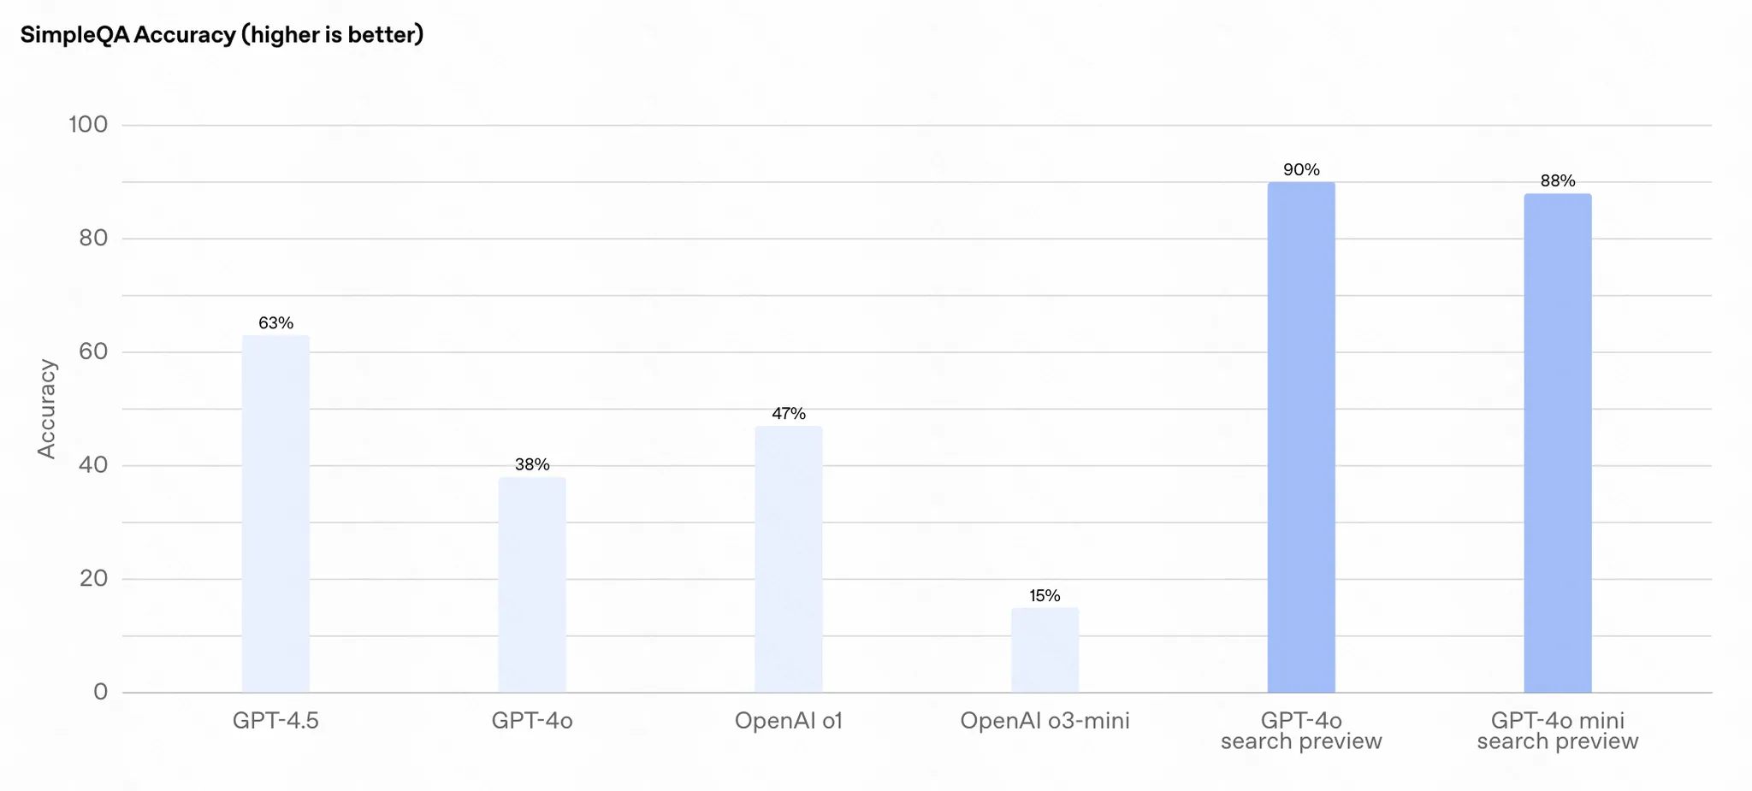The width and height of the screenshot is (1752, 791).
Task: Select the OpenAI o3-mini bar
Action: (x=1045, y=650)
